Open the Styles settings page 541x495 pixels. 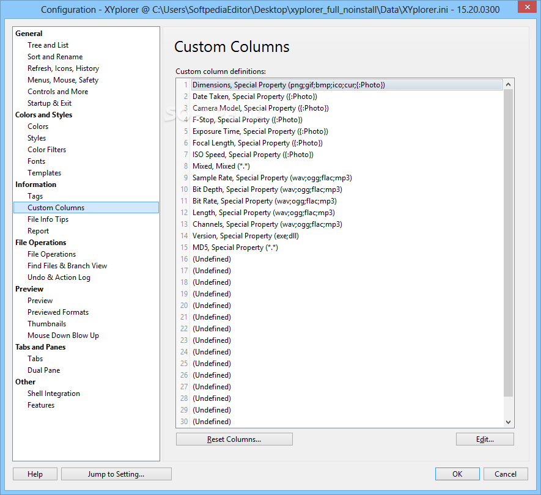[37, 138]
